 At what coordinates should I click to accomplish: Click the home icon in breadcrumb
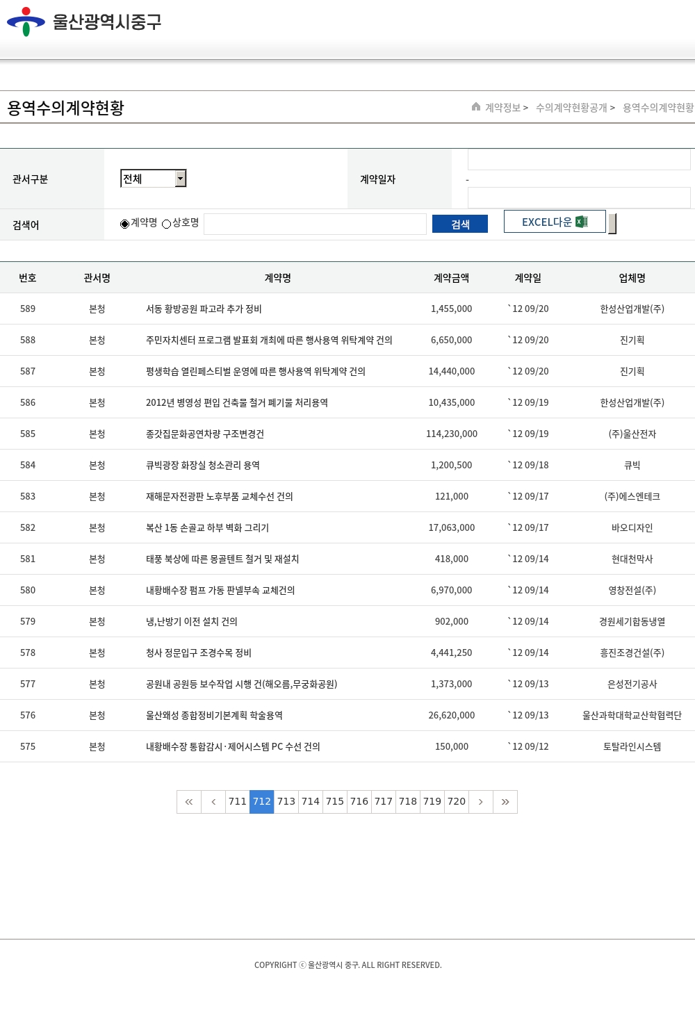pos(476,106)
